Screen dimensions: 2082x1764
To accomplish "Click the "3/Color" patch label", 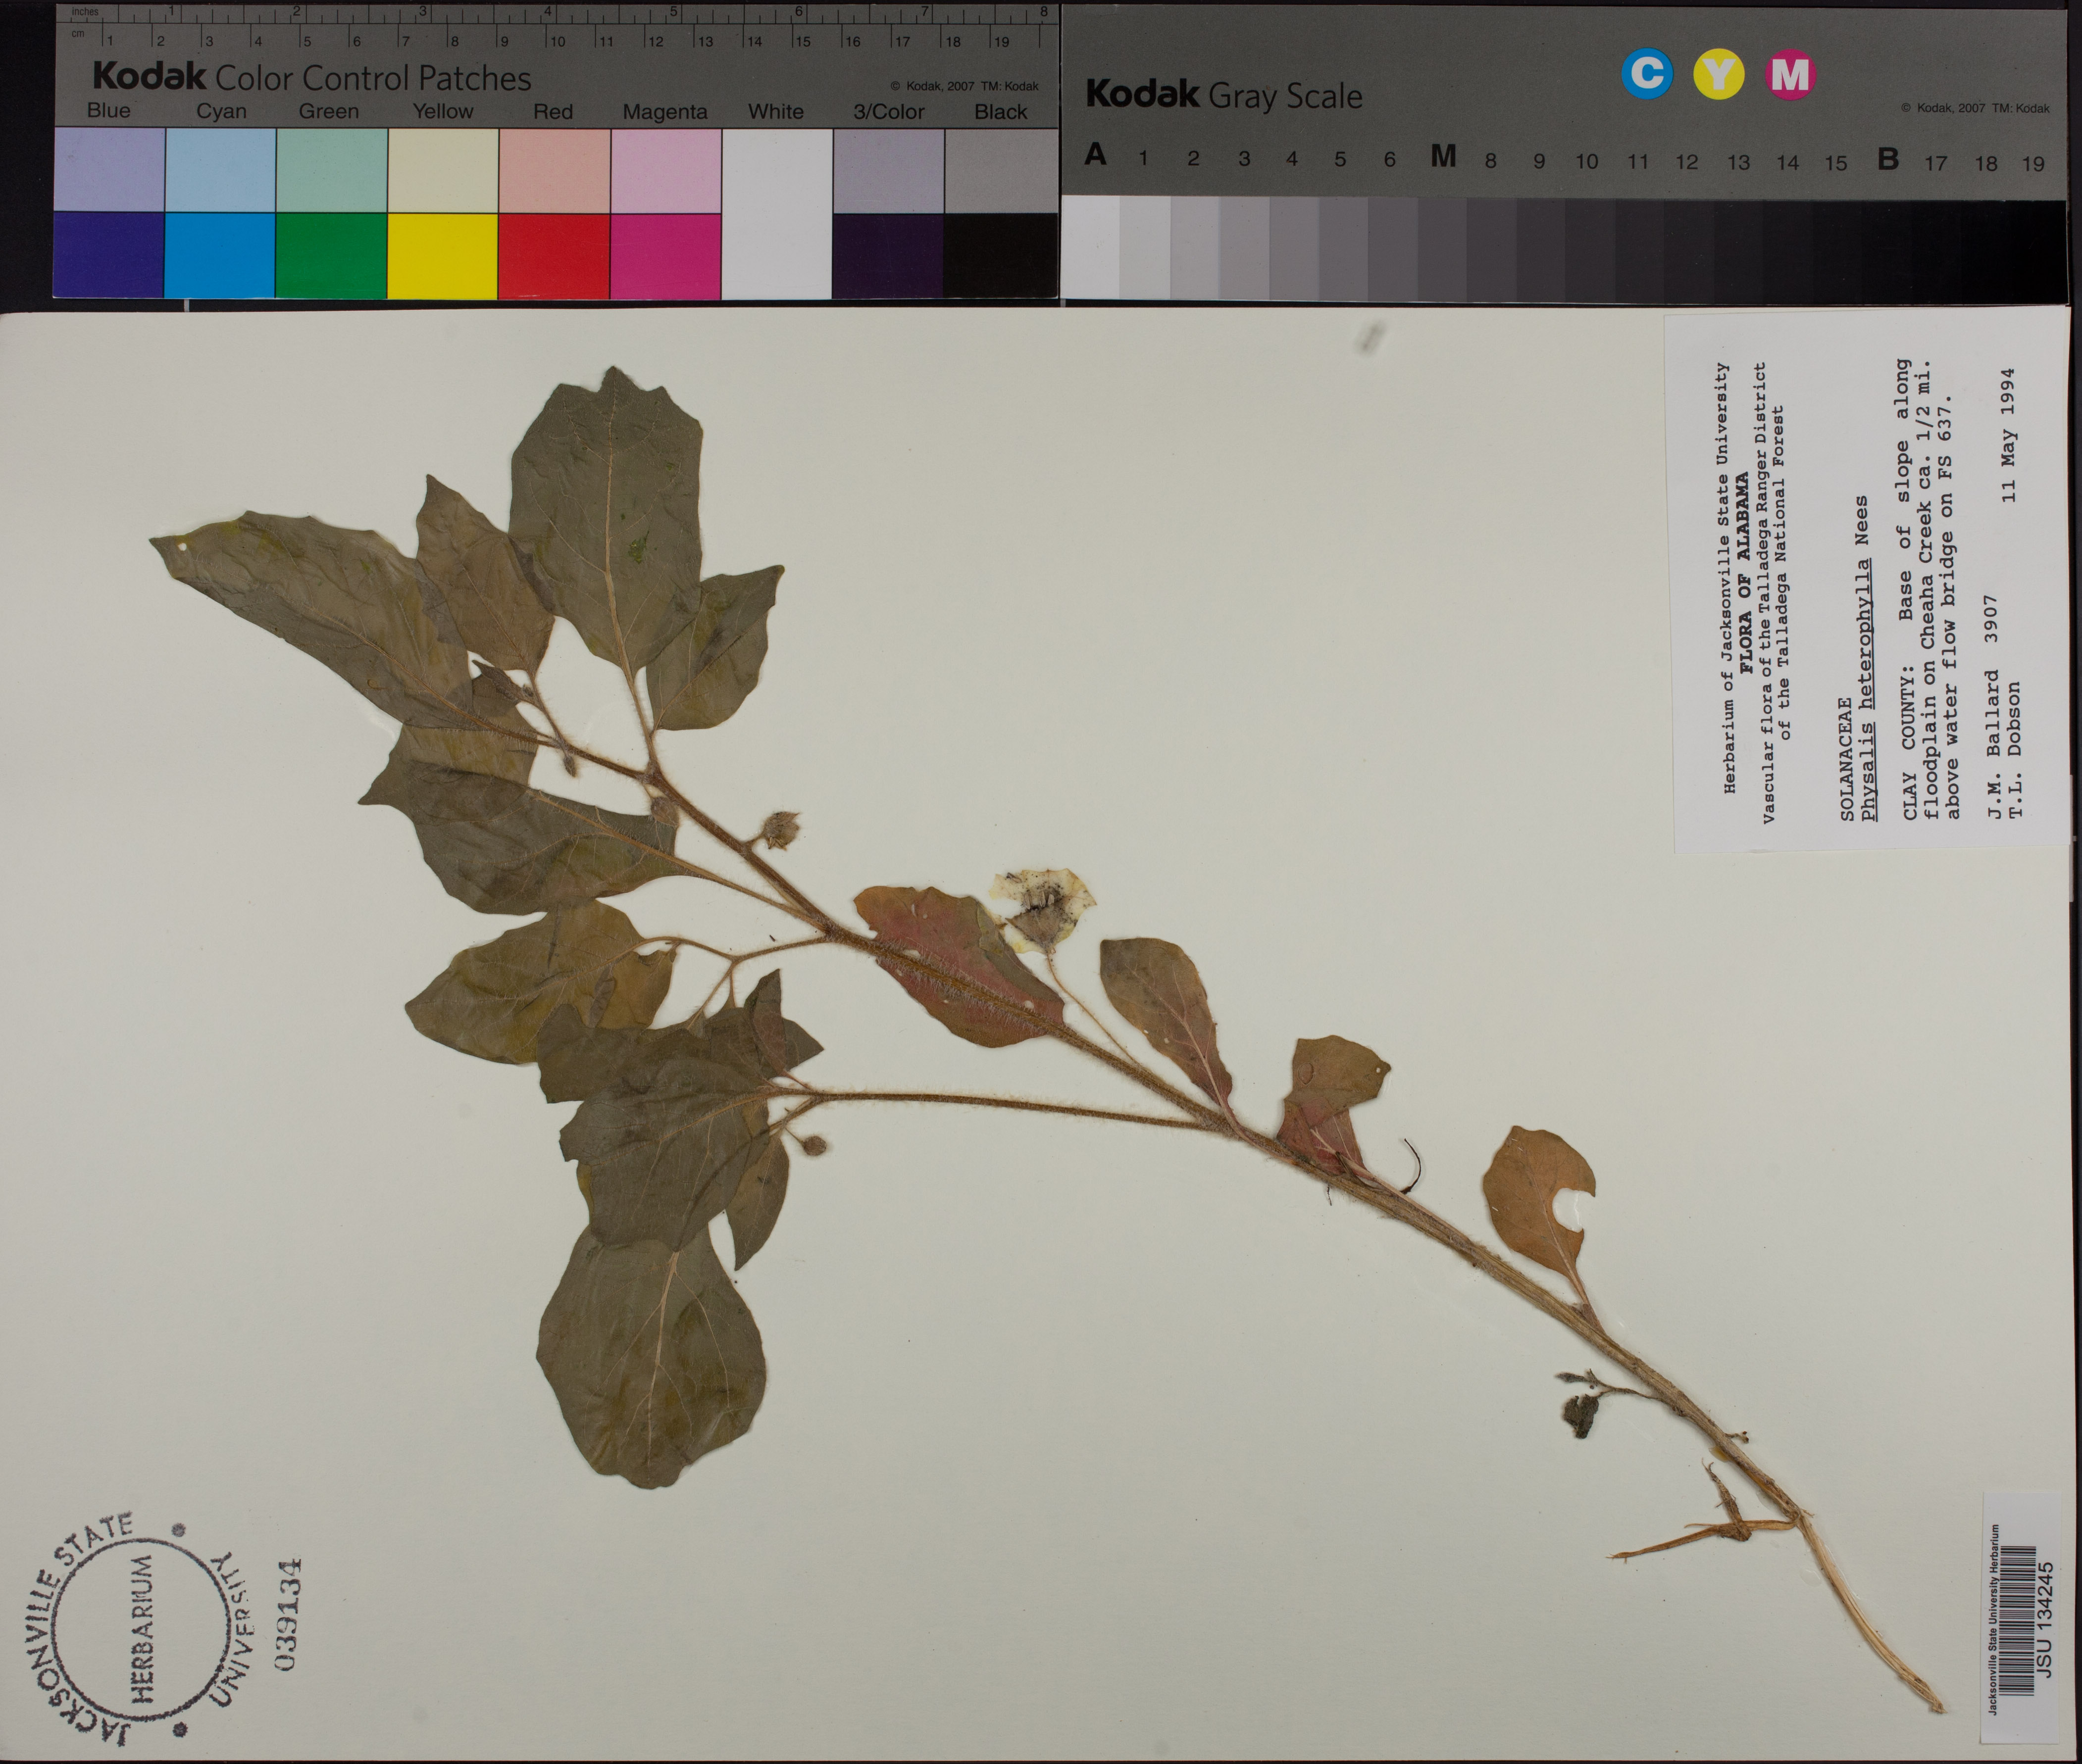I will [888, 112].
